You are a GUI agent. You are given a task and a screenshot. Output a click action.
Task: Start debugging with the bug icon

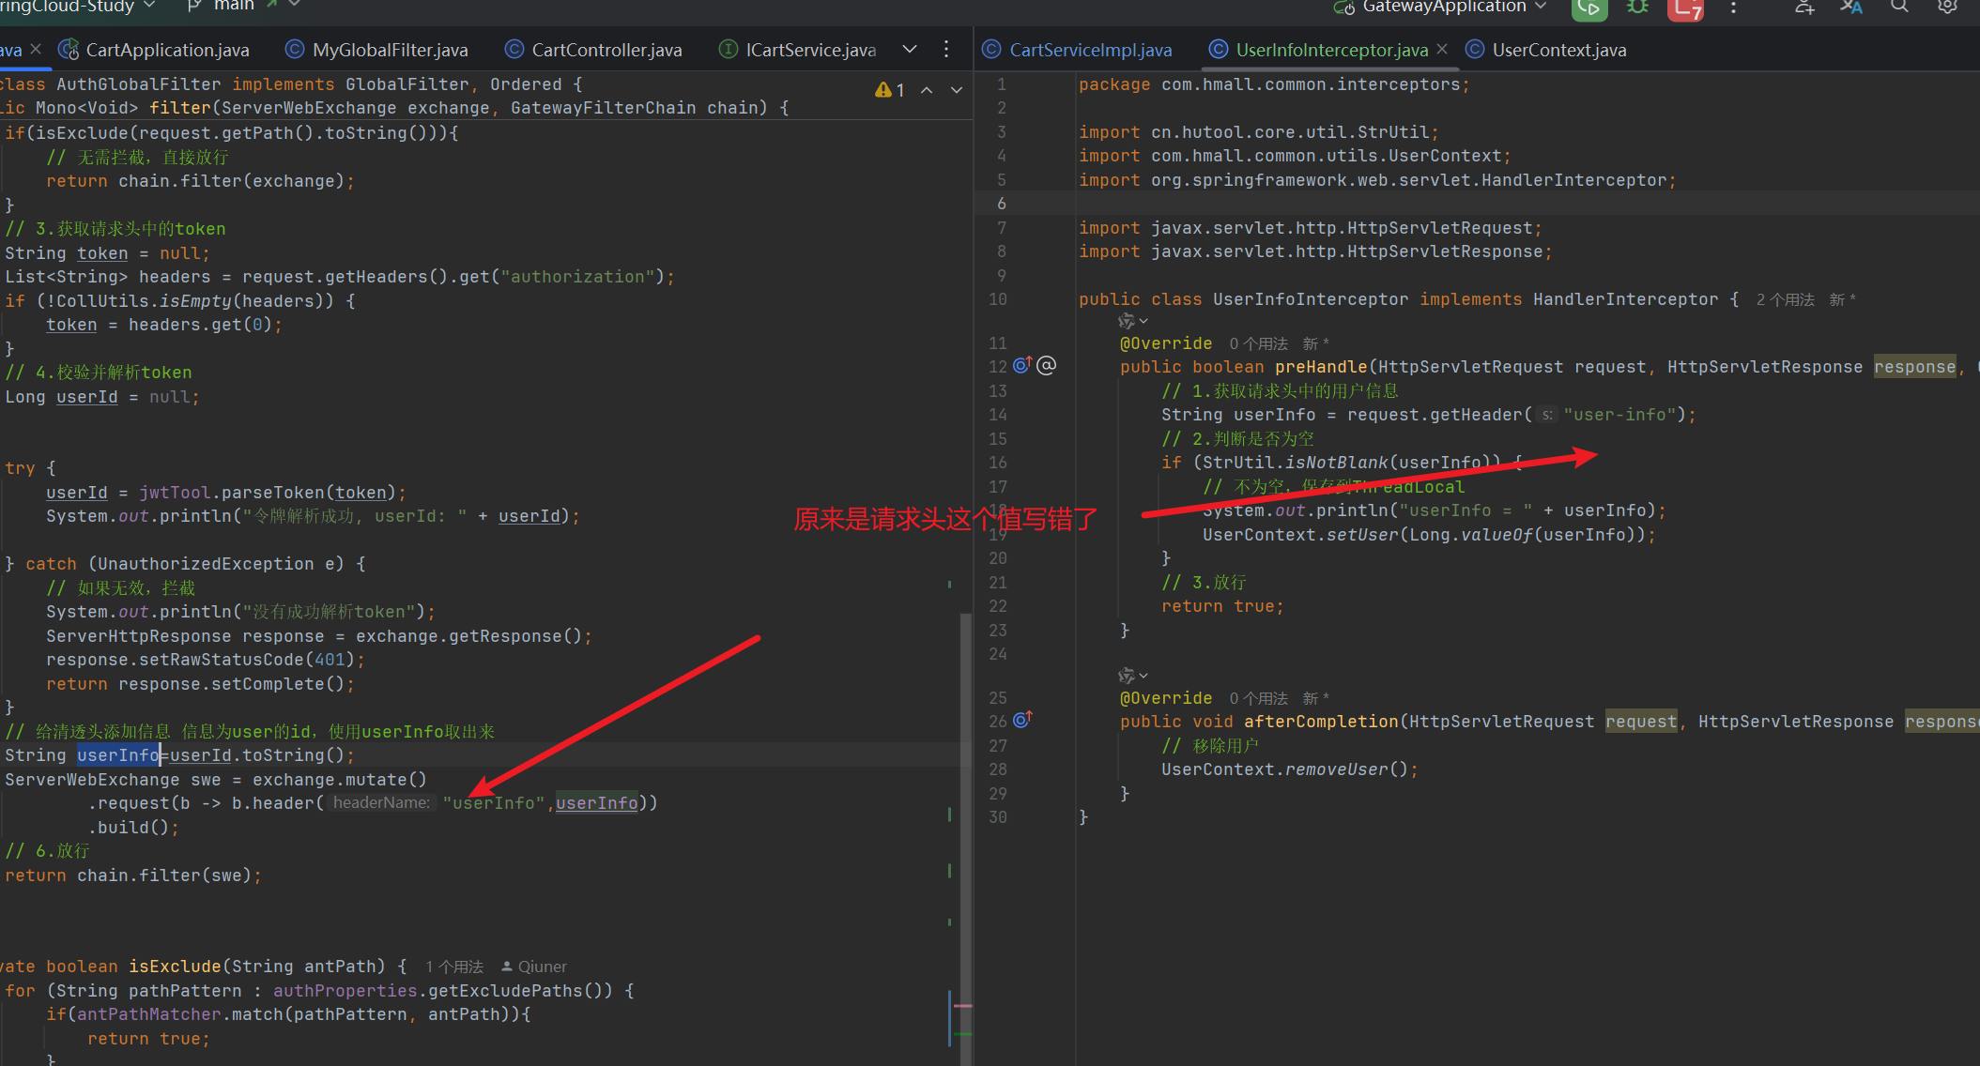pos(1637,8)
